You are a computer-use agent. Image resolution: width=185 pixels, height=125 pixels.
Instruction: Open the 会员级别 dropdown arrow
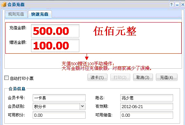pyautogui.click(x=83, y=106)
